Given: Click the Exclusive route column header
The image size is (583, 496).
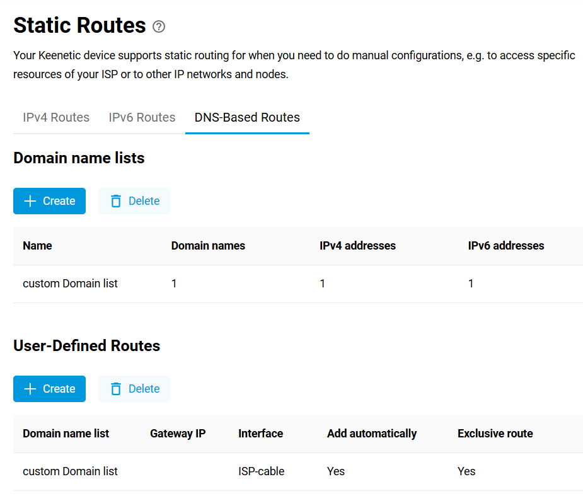Looking at the screenshot, I should [x=495, y=434].
